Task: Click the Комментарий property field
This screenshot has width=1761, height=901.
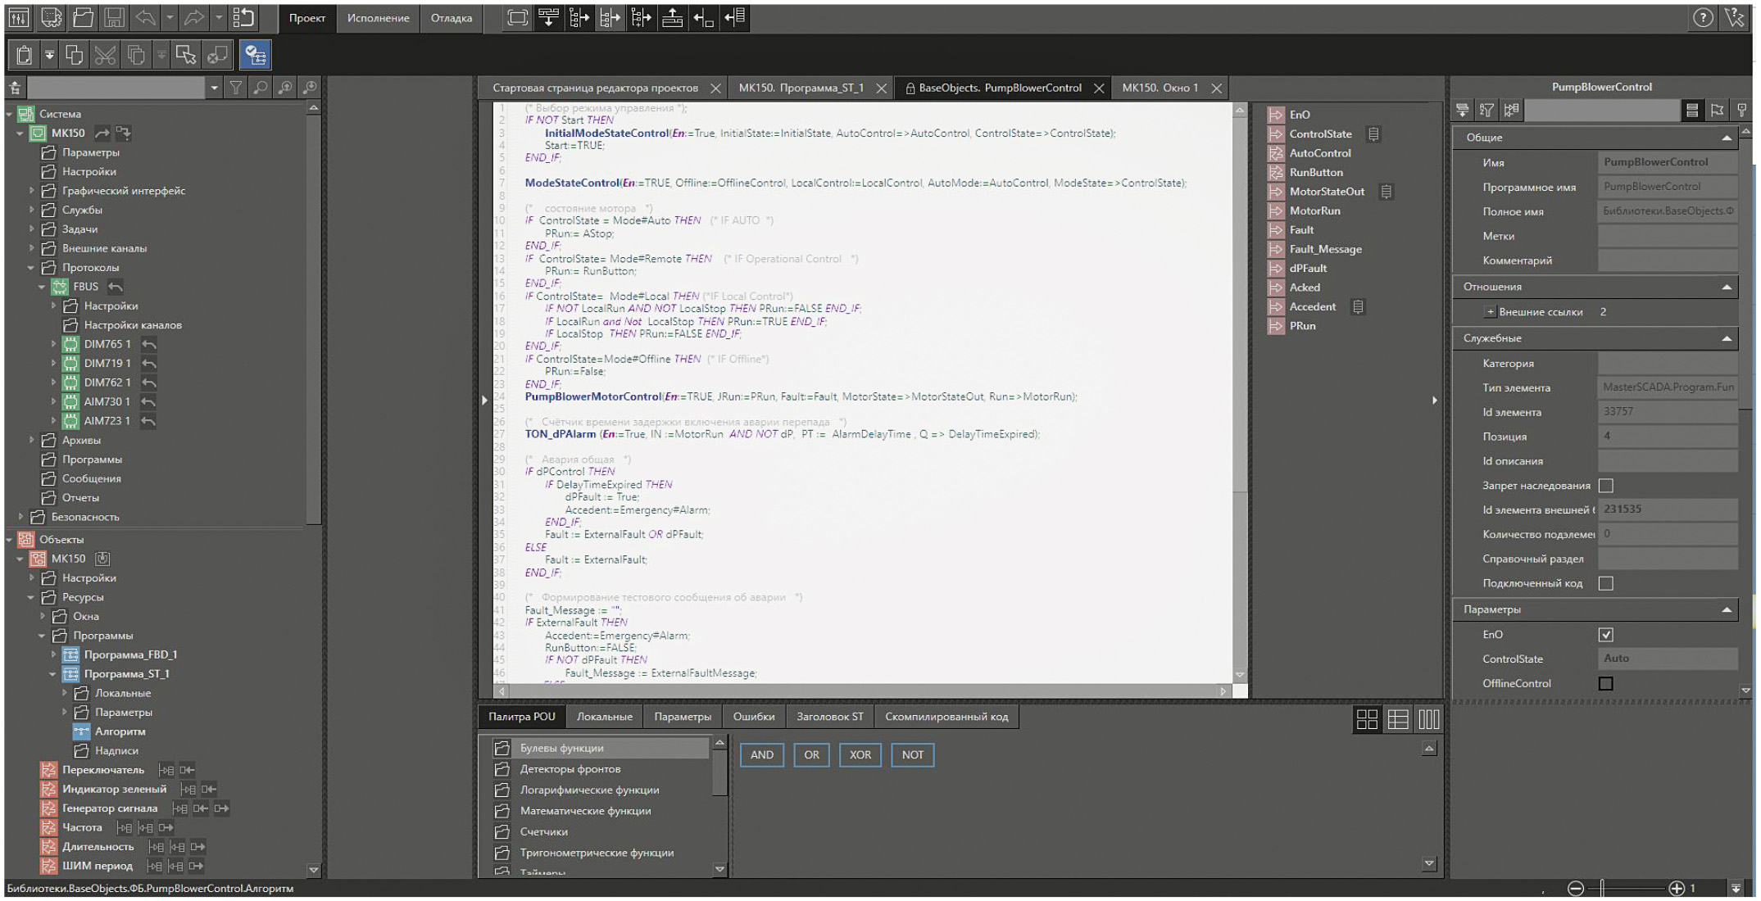Action: 1668,260
